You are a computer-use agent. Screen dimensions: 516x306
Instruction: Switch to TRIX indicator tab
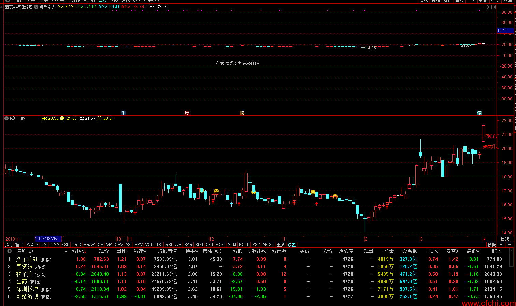[x=76, y=245]
